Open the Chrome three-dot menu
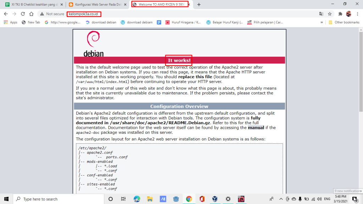Screen dimensions: 363x204 pos(357,14)
